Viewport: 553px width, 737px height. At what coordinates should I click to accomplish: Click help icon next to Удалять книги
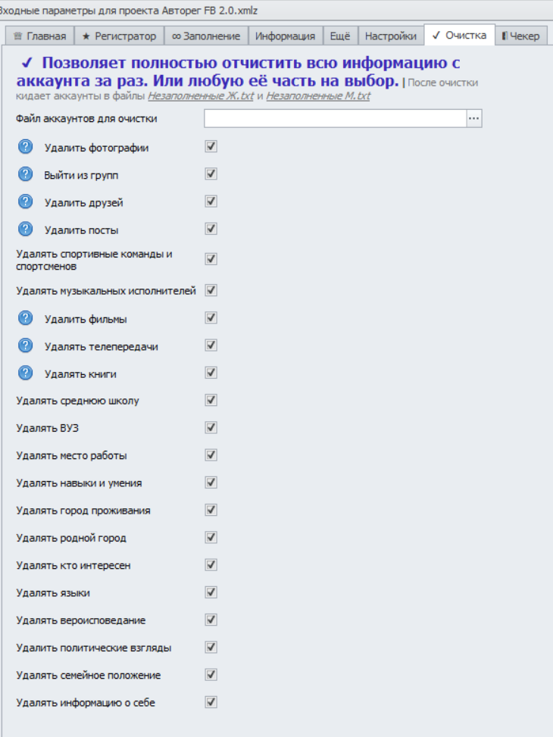[26, 373]
